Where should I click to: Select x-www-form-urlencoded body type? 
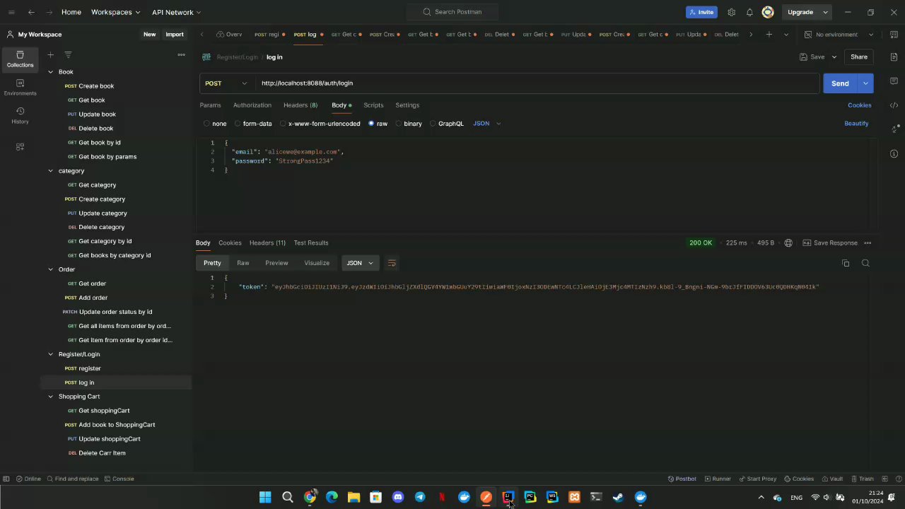320,124
